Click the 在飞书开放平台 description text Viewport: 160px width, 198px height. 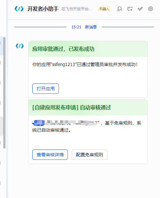click(x=77, y=9)
